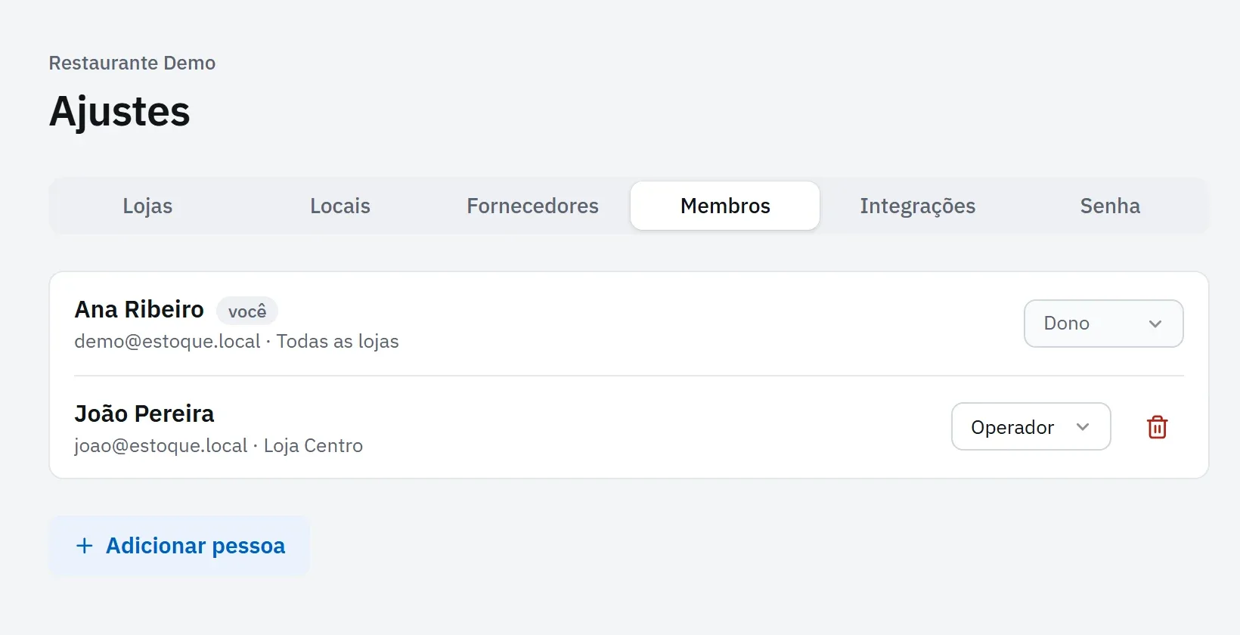Click the demo@estoque.local email text
This screenshot has width=1240, height=635.
click(167, 342)
